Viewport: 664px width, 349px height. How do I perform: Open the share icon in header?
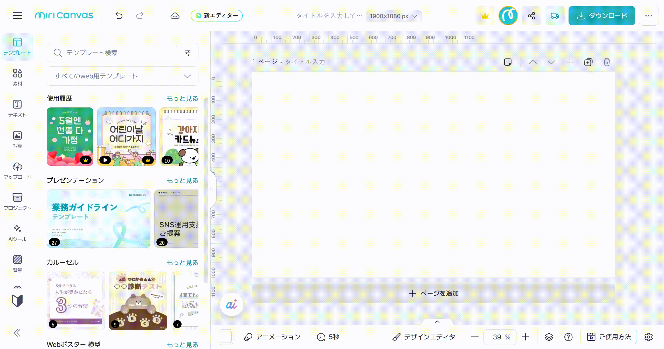click(531, 16)
